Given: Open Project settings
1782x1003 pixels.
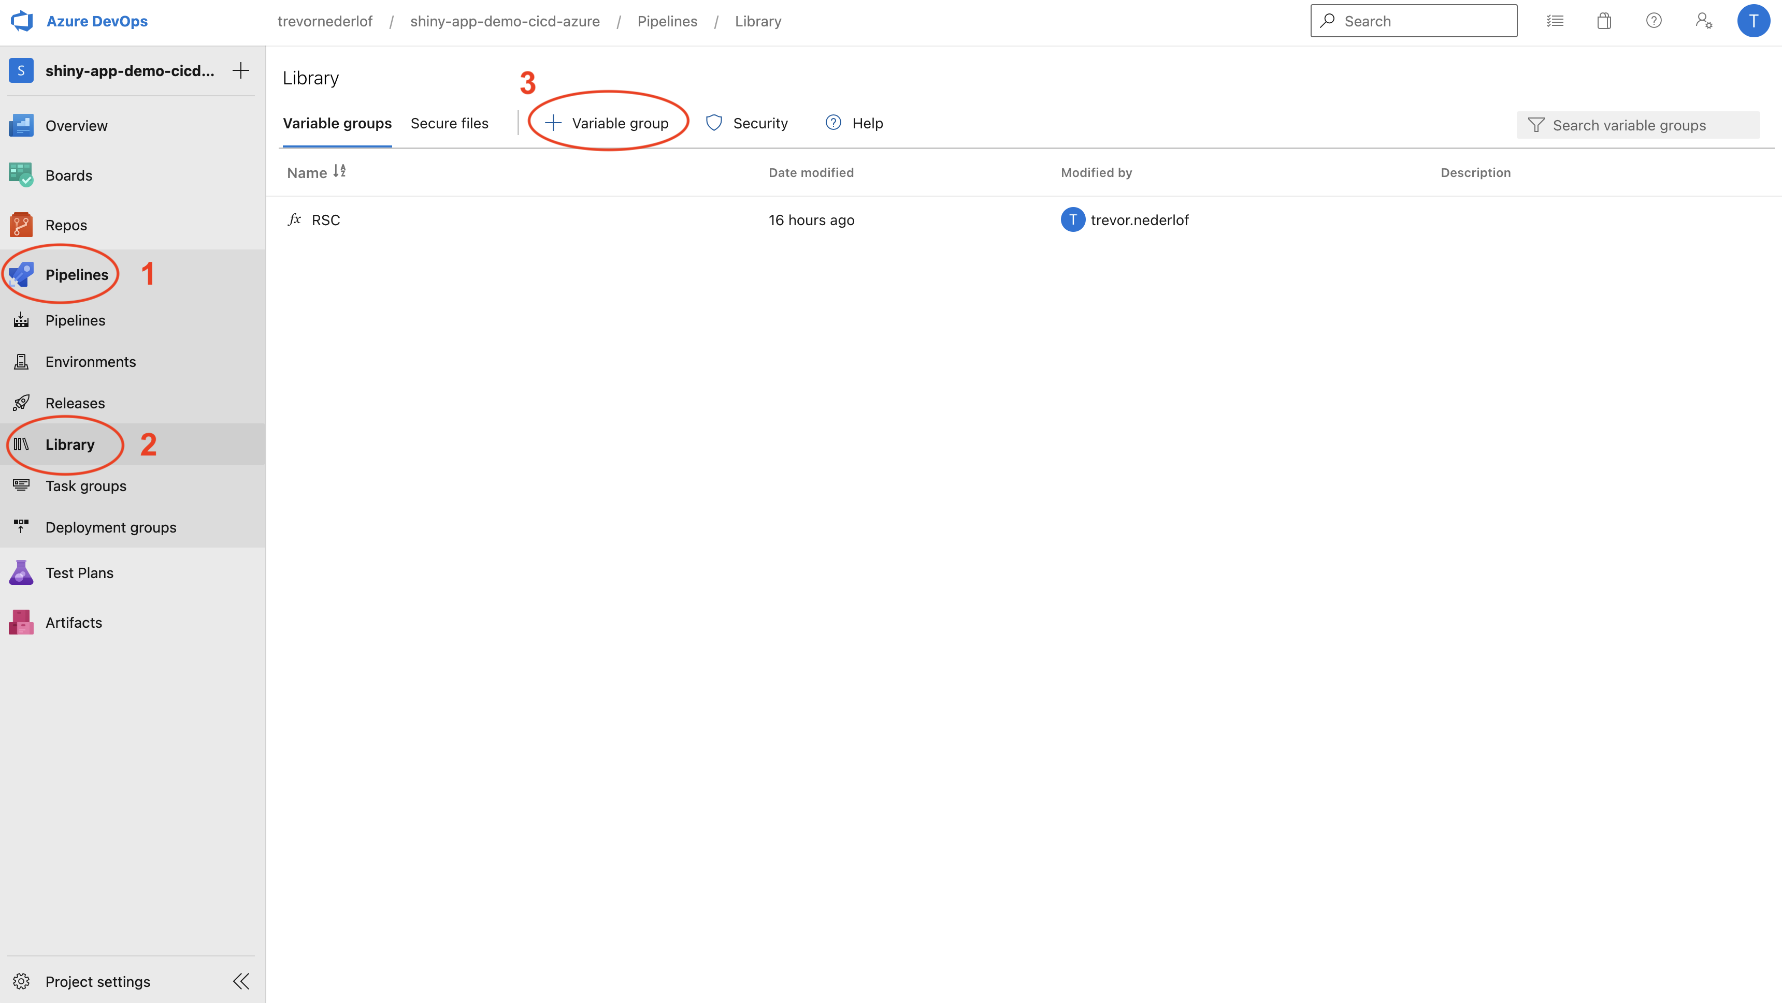Looking at the screenshot, I should click(x=97, y=982).
